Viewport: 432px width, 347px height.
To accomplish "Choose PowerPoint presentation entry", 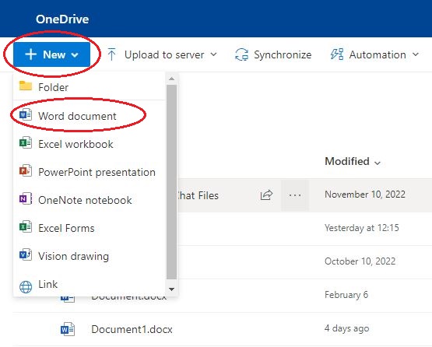I will (x=90, y=172).
